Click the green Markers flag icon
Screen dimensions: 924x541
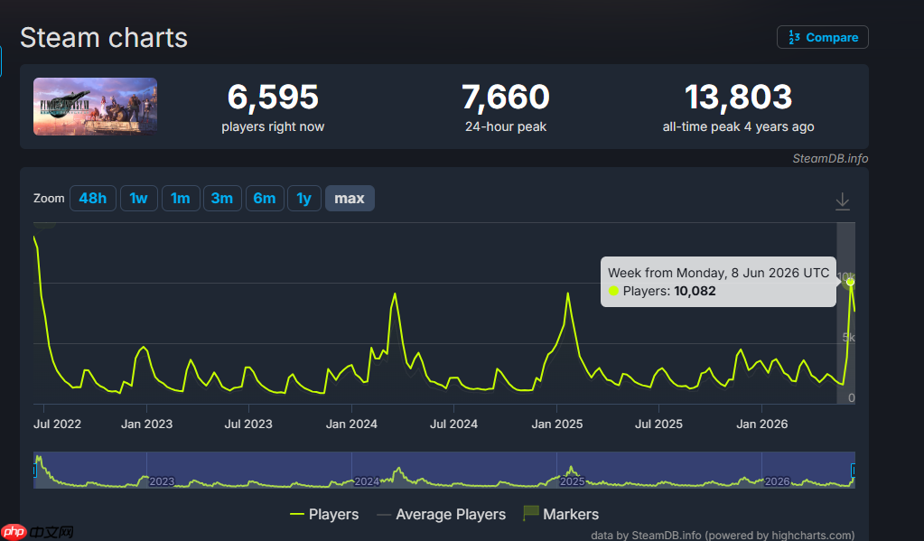click(x=531, y=513)
